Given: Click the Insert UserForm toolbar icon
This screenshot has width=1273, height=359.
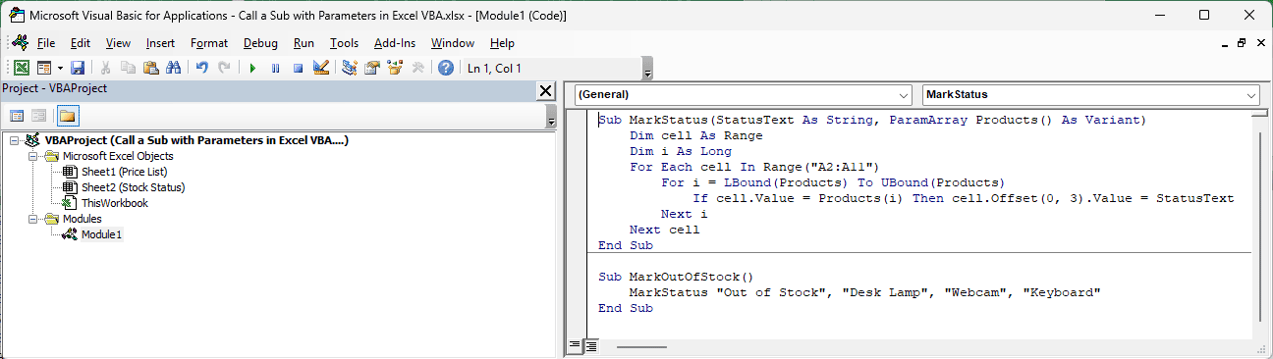Looking at the screenshot, I should 44,68.
